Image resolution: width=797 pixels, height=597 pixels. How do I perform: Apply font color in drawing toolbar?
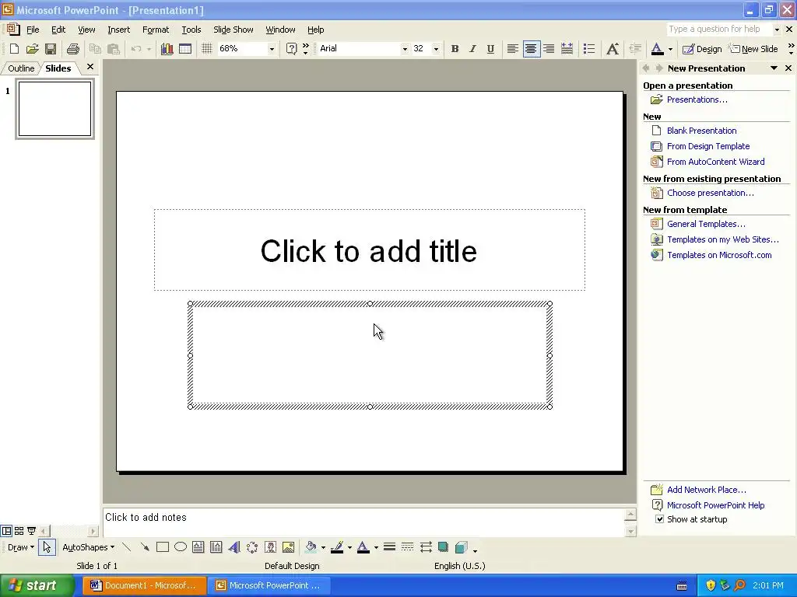tap(363, 546)
